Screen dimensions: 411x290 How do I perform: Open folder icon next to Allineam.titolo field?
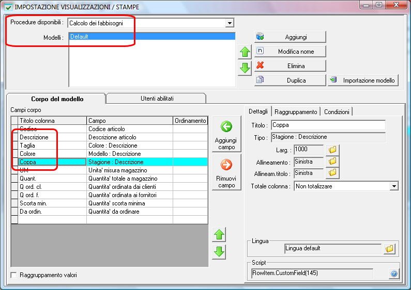(x=332, y=173)
